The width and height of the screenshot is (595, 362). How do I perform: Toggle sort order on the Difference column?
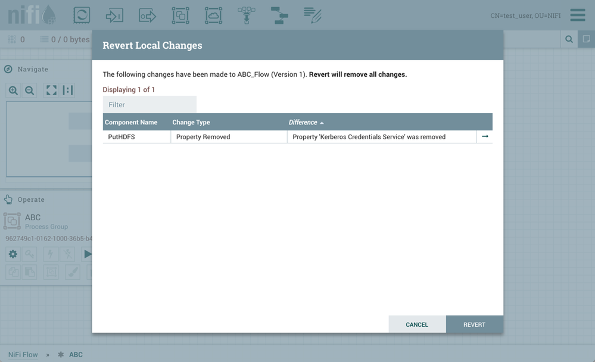(304, 121)
